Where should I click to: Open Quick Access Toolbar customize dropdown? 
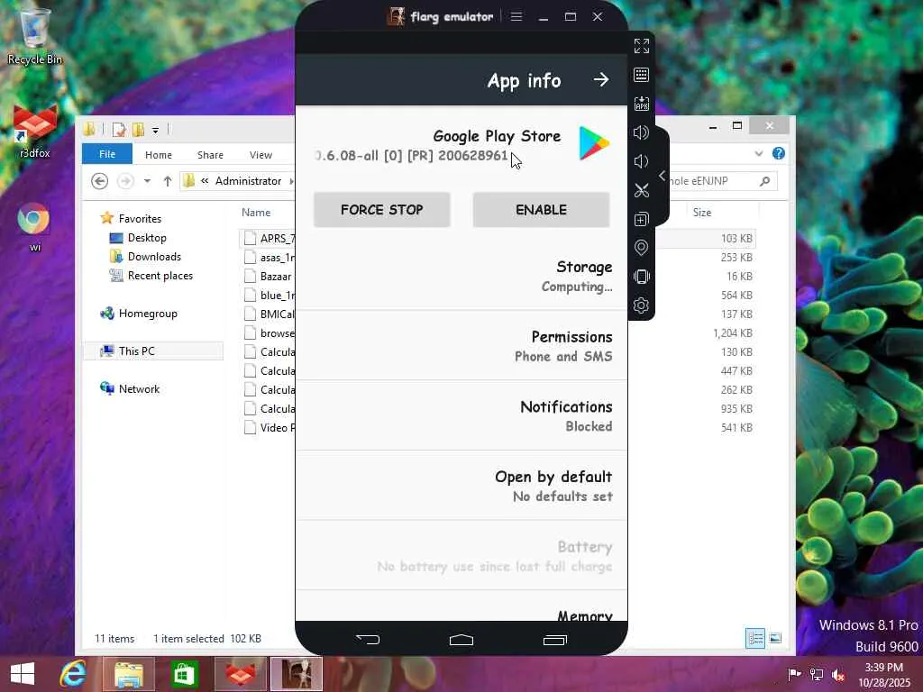pyautogui.click(x=155, y=130)
